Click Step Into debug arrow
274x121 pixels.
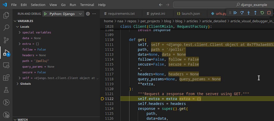click(249, 13)
